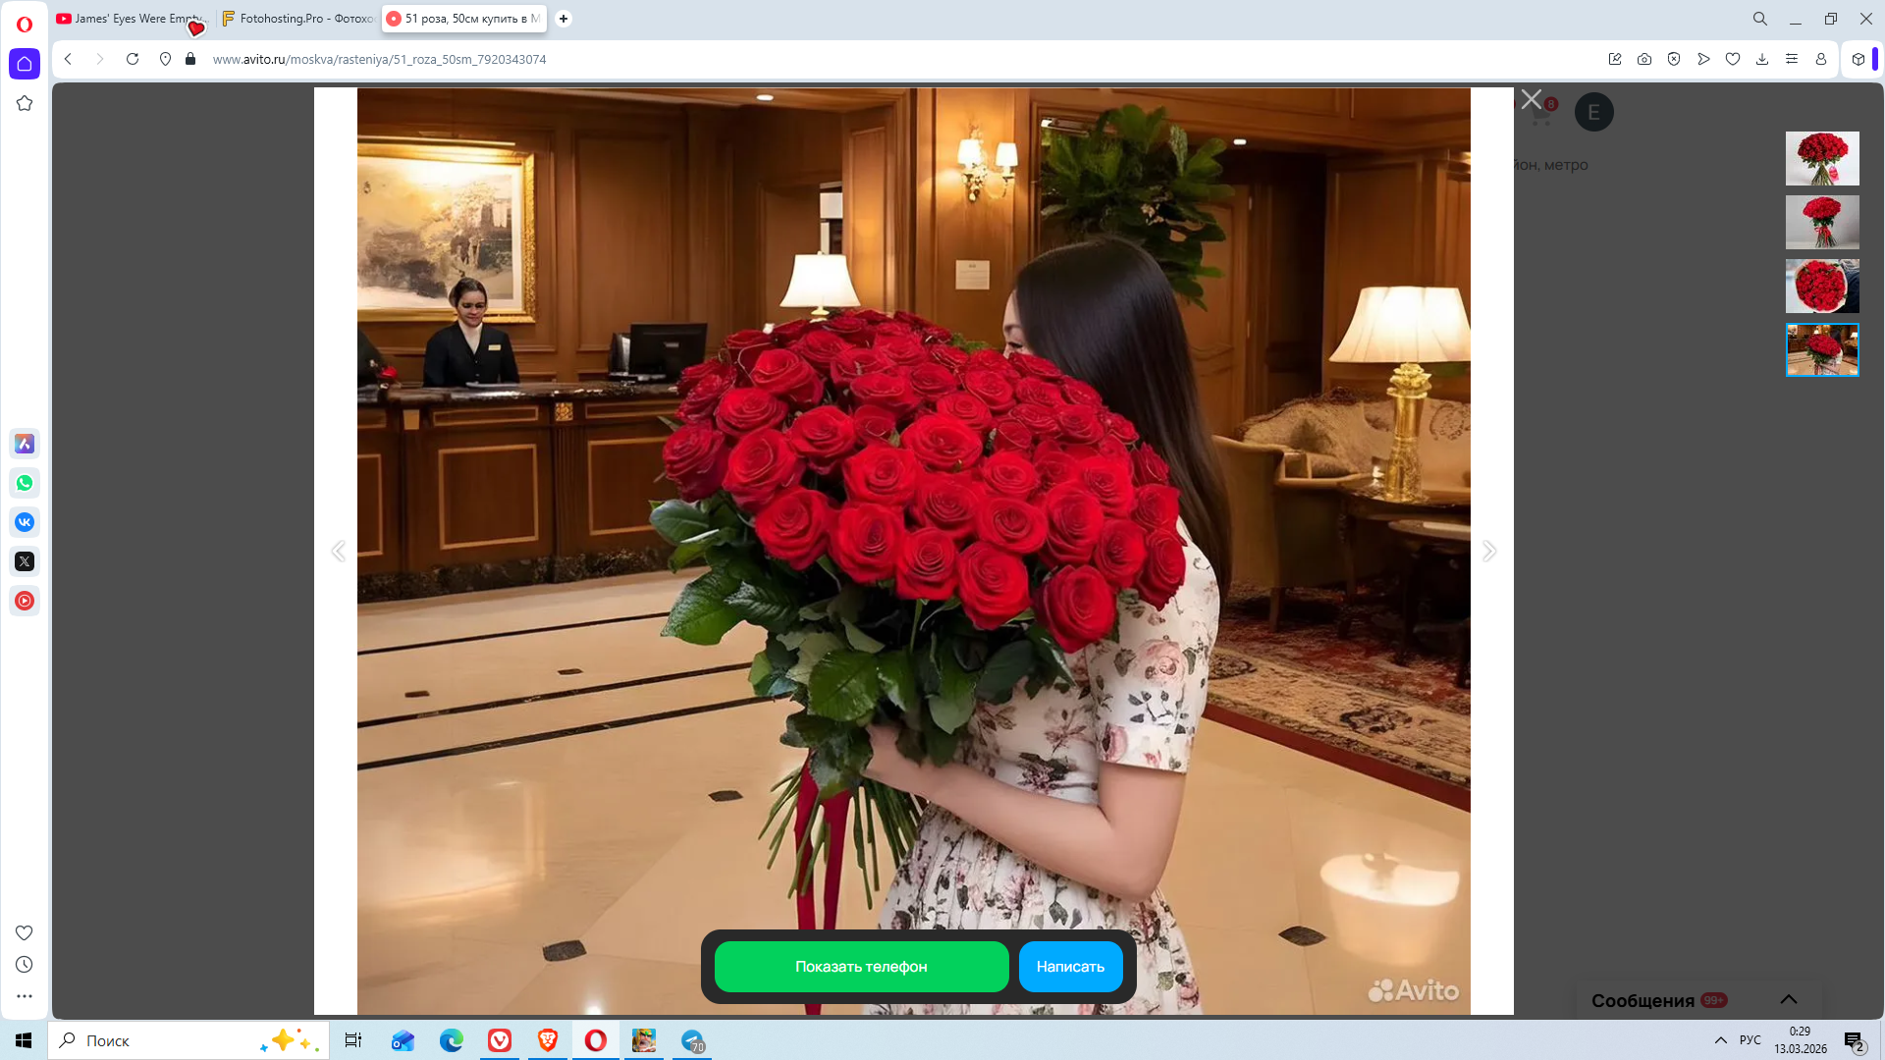Open Opera downloads icon in toolbar
The height and width of the screenshot is (1060, 1885).
pyautogui.click(x=1762, y=59)
